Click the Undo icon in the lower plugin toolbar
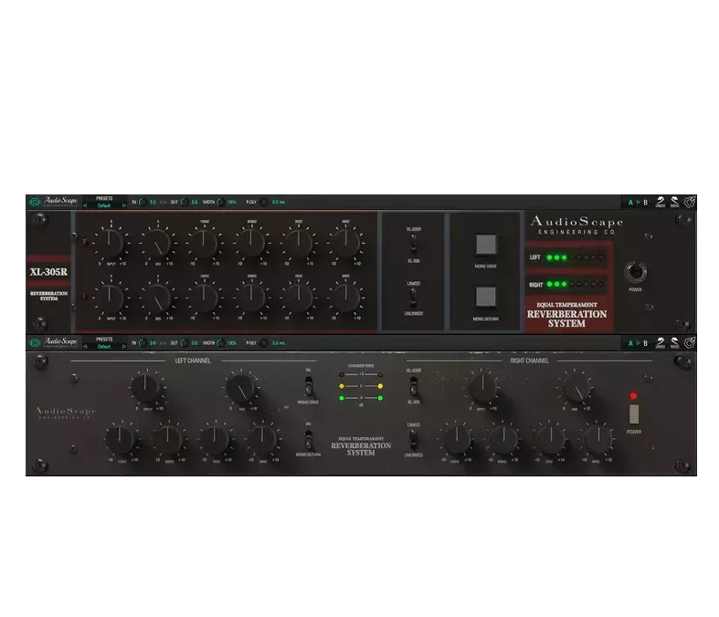Image resolution: width=719 pixels, height=617 pixels. point(661,343)
